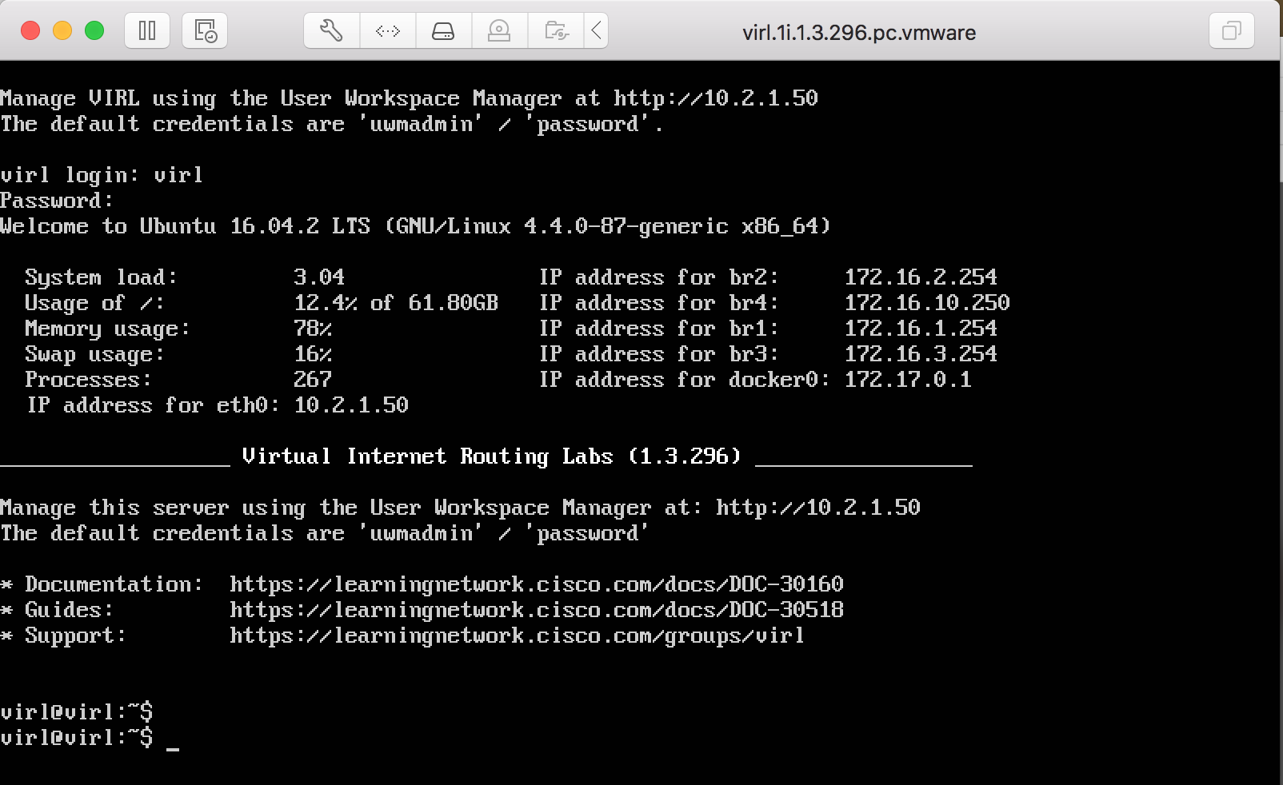Click the br1 address 172.16.1.254

(x=921, y=329)
